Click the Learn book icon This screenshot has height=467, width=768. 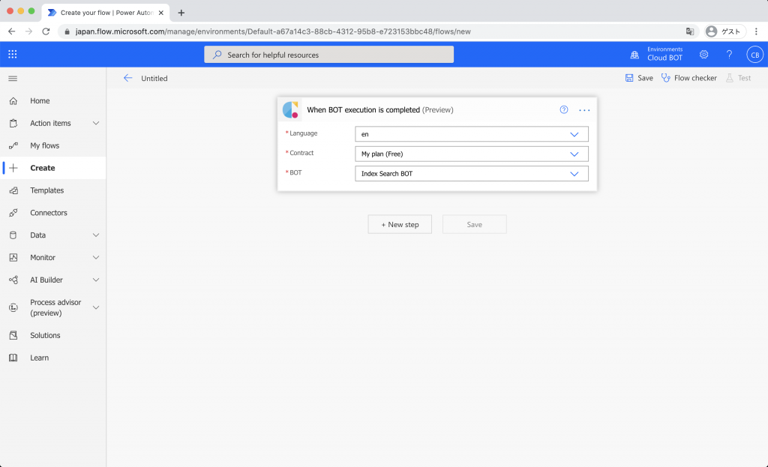[13, 358]
